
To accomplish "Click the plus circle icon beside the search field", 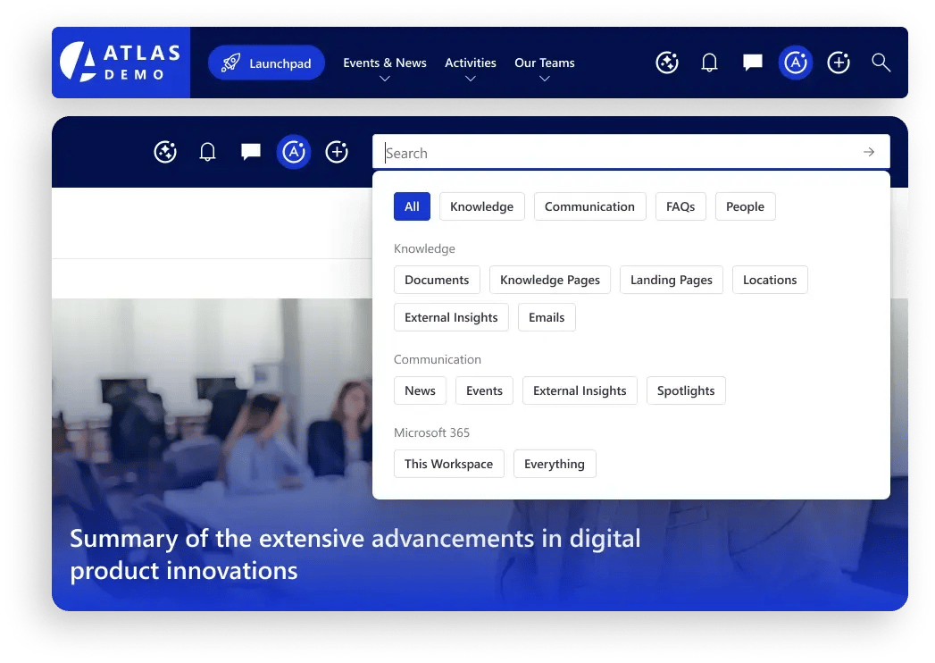I will click(337, 153).
